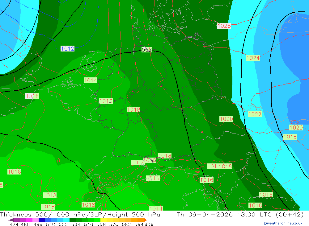309x226 pixels.
Task: Select the 1024 pressure label
Action: pos(253,58)
